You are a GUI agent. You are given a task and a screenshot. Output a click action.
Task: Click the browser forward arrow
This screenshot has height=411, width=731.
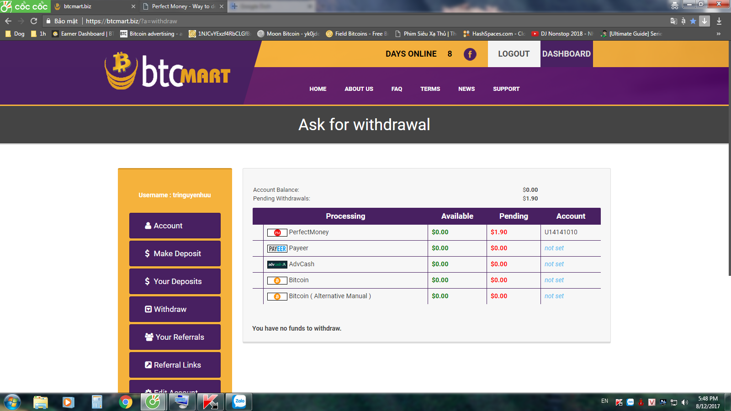pos(21,21)
